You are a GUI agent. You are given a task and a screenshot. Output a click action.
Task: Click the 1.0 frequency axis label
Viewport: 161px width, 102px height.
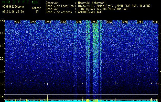(2, 46)
